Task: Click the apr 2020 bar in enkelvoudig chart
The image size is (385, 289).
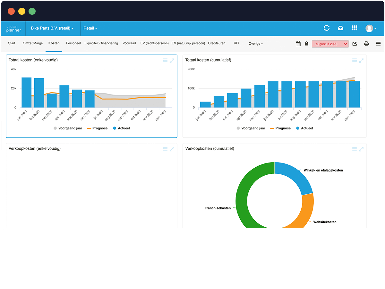Action: coord(64,96)
